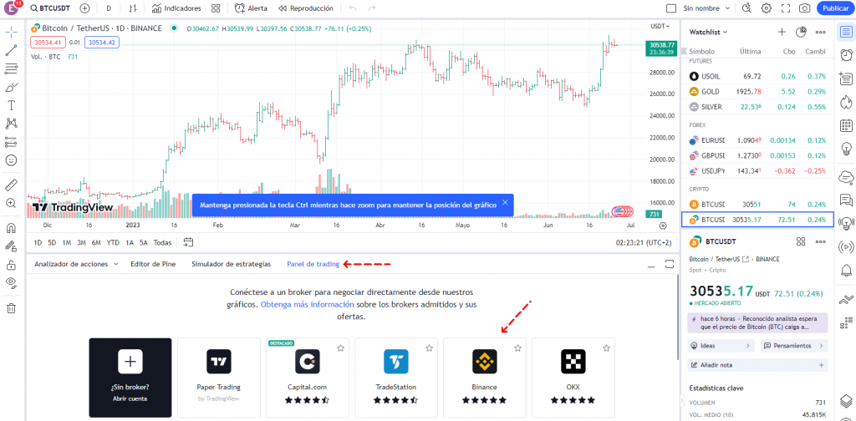Open chart settings gear icon
The width and height of the screenshot is (856, 421).
click(767, 8)
